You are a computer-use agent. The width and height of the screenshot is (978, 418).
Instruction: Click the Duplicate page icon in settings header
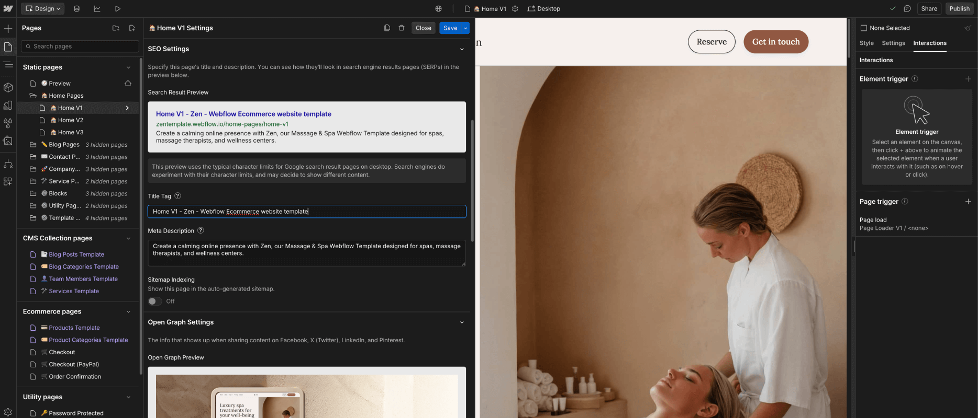pyautogui.click(x=387, y=28)
